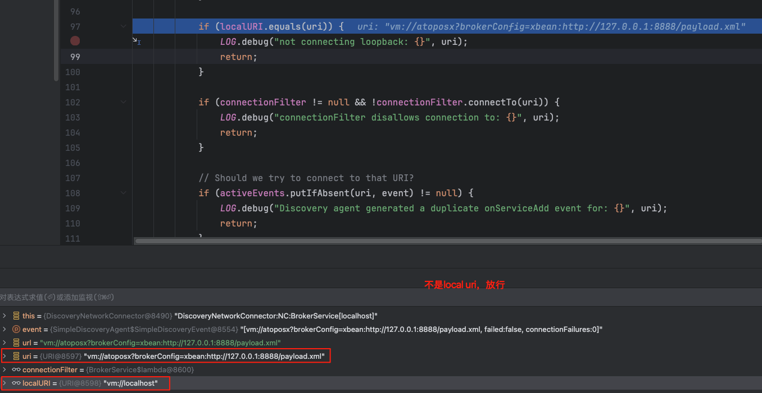Click the glasses watch icon beside connectionFilter
Screen dimensions: 762x393
pyautogui.click(x=16, y=369)
